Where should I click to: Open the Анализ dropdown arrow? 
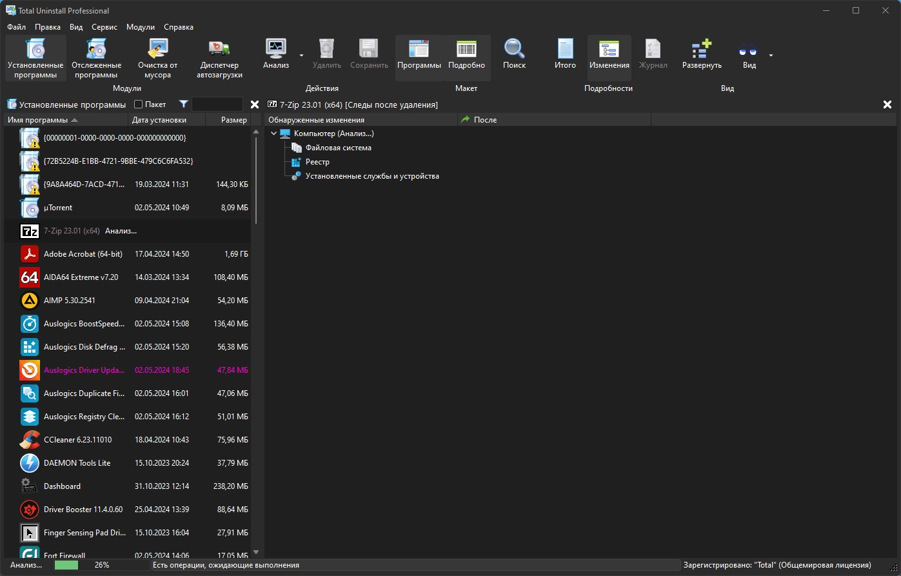(x=301, y=55)
